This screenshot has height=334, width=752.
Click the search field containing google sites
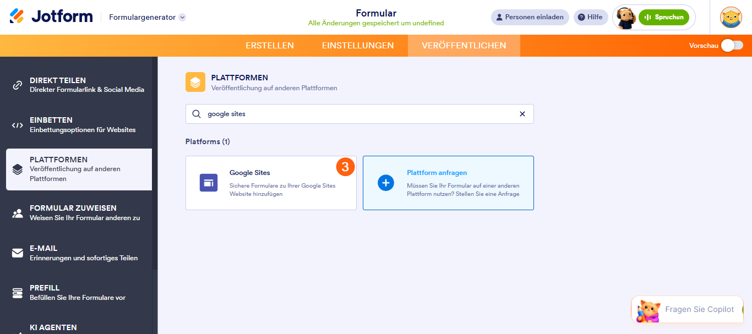coord(359,114)
